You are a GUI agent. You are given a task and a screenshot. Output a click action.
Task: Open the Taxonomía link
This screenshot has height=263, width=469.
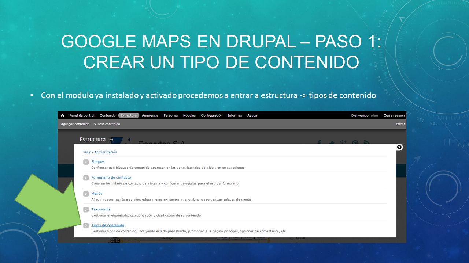pyautogui.click(x=101, y=209)
